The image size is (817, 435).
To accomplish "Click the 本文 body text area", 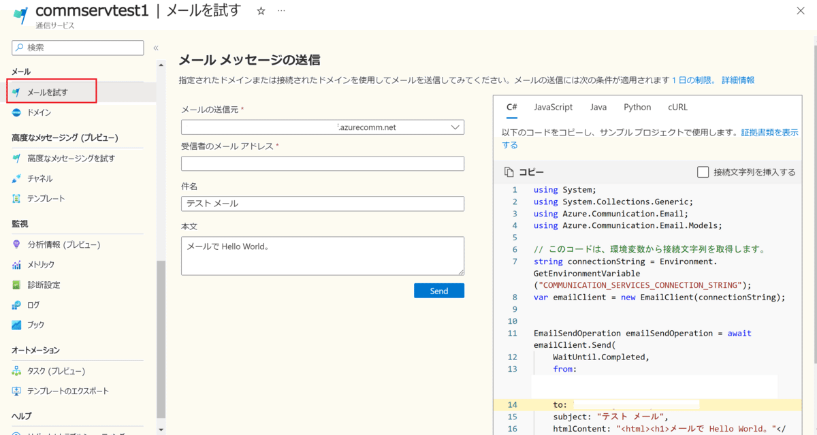I will pyautogui.click(x=323, y=256).
